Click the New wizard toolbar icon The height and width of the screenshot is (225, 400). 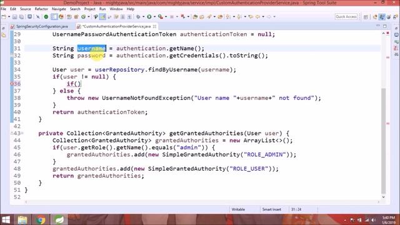click(4, 17)
